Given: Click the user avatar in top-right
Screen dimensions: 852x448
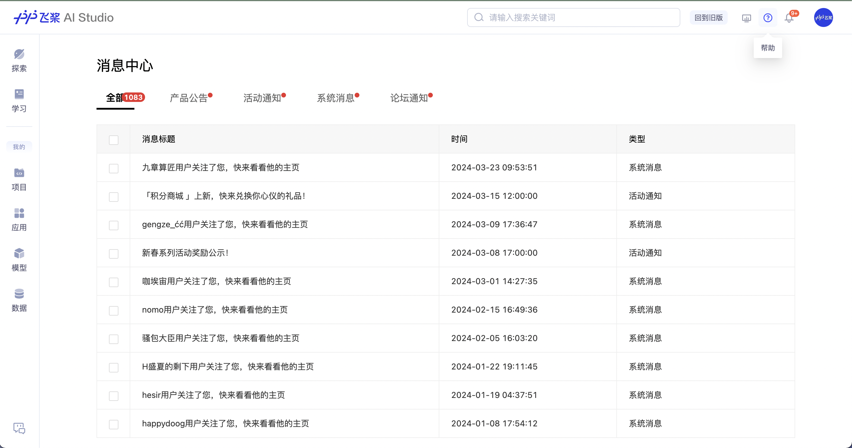Looking at the screenshot, I should point(823,18).
